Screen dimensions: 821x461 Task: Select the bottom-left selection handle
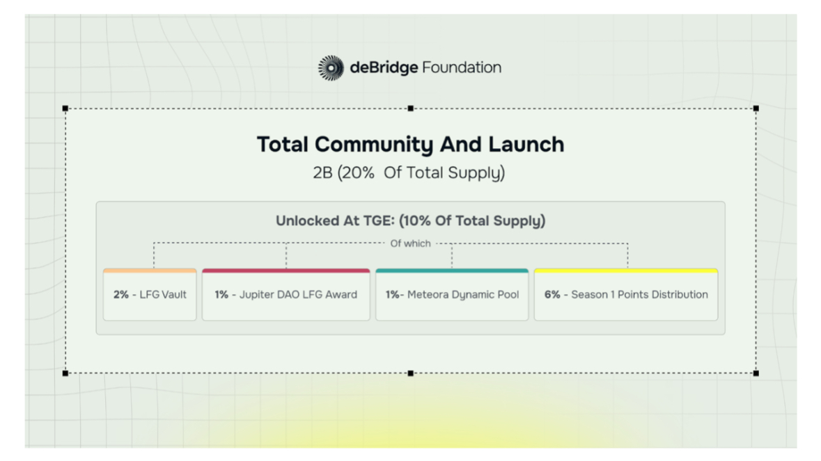click(x=65, y=373)
